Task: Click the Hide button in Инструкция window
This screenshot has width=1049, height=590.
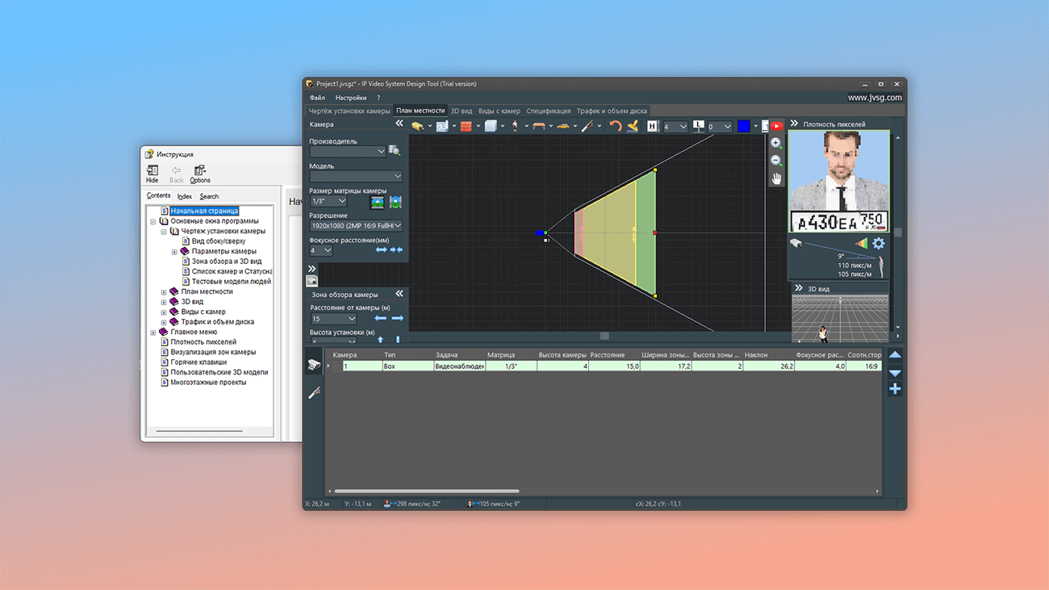Action: point(153,174)
